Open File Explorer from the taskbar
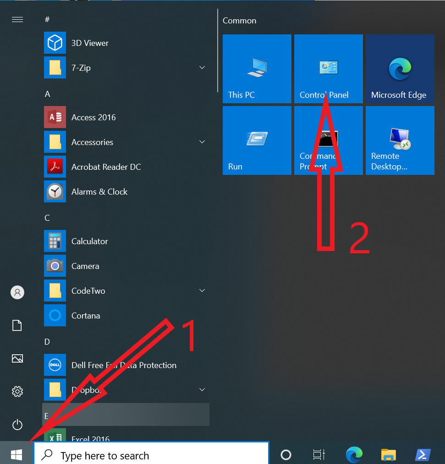The width and height of the screenshot is (445, 464). tap(389, 454)
